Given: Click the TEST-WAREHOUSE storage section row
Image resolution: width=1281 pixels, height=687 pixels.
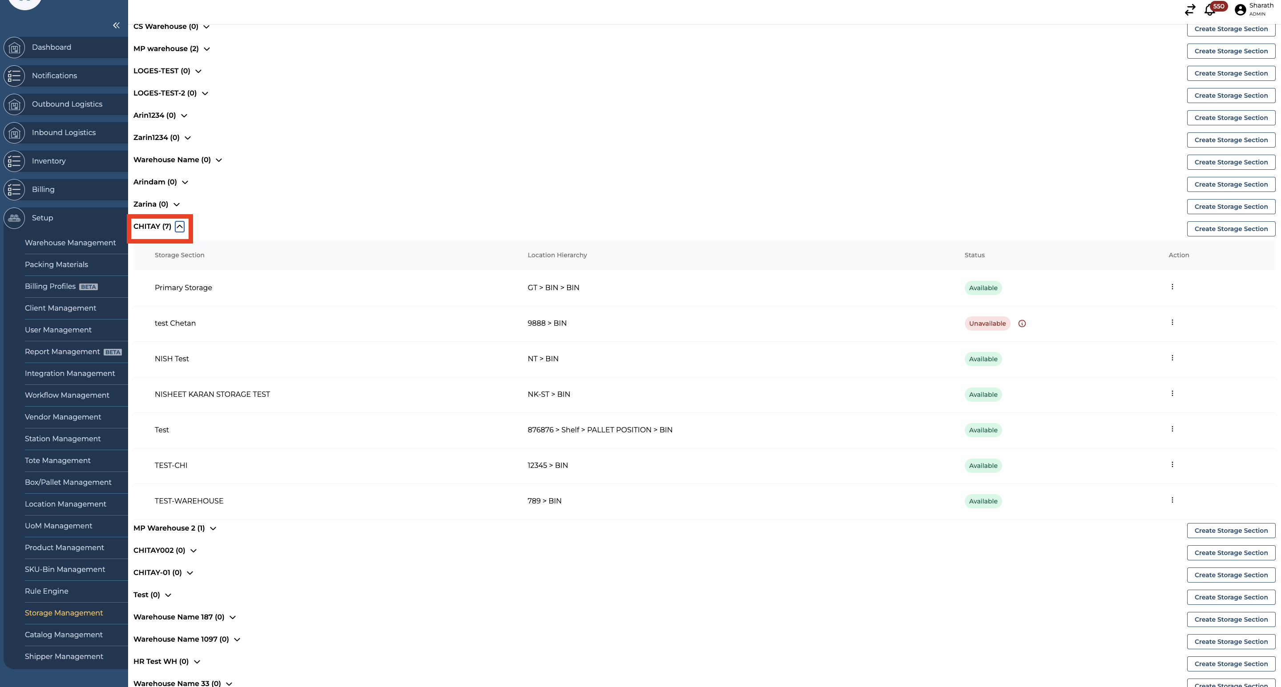Looking at the screenshot, I should click(189, 501).
